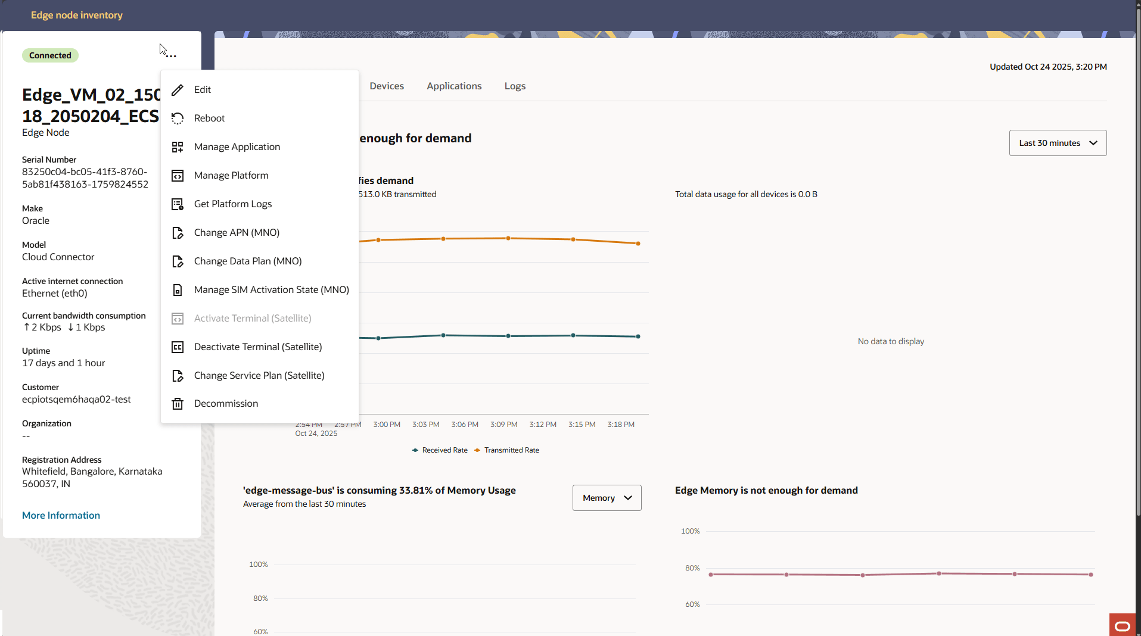Open the ellipsis actions menu
Image resolution: width=1141 pixels, height=636 pixels.
coord(170,55)
